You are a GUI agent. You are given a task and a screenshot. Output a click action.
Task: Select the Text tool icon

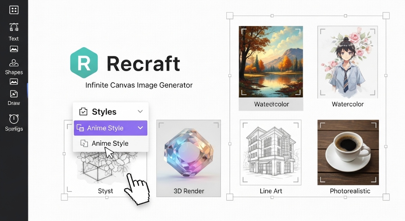click(14, 27)
